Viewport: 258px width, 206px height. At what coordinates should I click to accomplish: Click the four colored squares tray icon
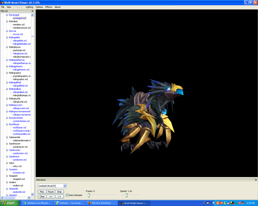click(232, 203)
